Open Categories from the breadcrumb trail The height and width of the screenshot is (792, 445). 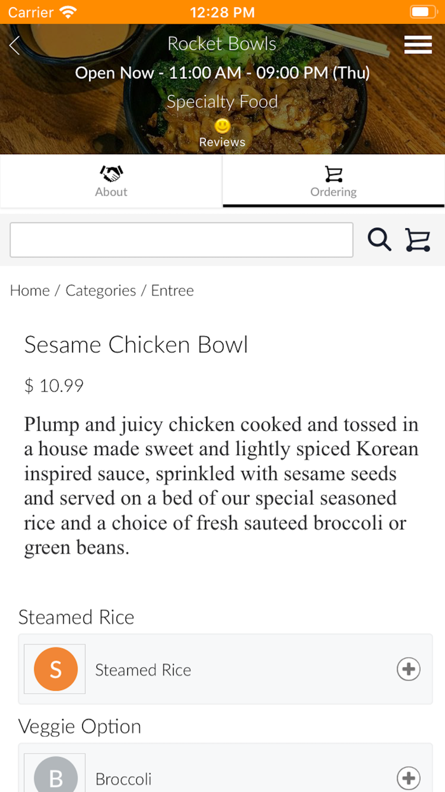[x=100, y=290]
